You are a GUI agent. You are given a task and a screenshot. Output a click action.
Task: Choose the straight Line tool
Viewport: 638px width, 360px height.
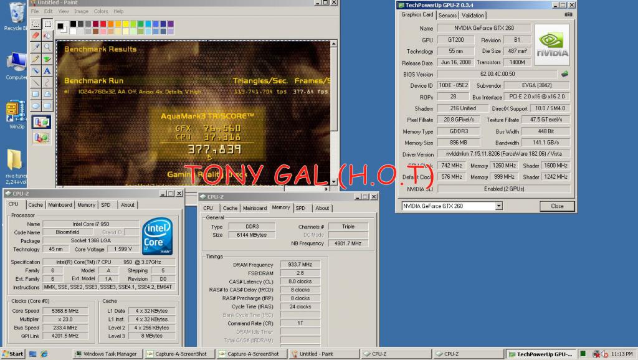(36, 83)
